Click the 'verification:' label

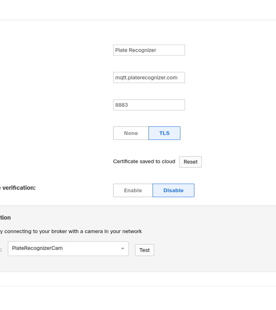click(19, 187)
